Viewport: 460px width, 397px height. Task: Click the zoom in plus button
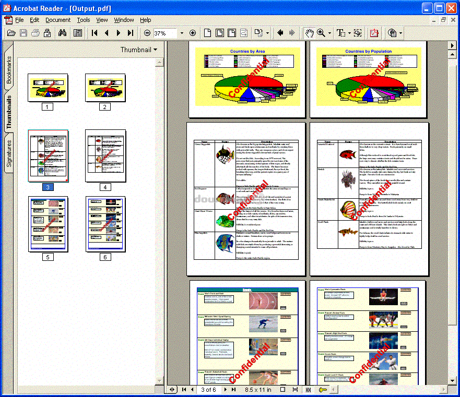(192, 33)
